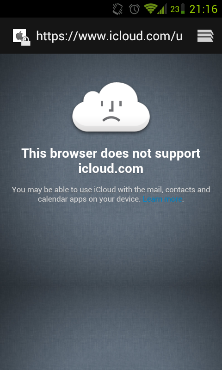Tap the alarm clock status icon
The height and width of the screenshot is (370, 222).
tap(134, 9)
